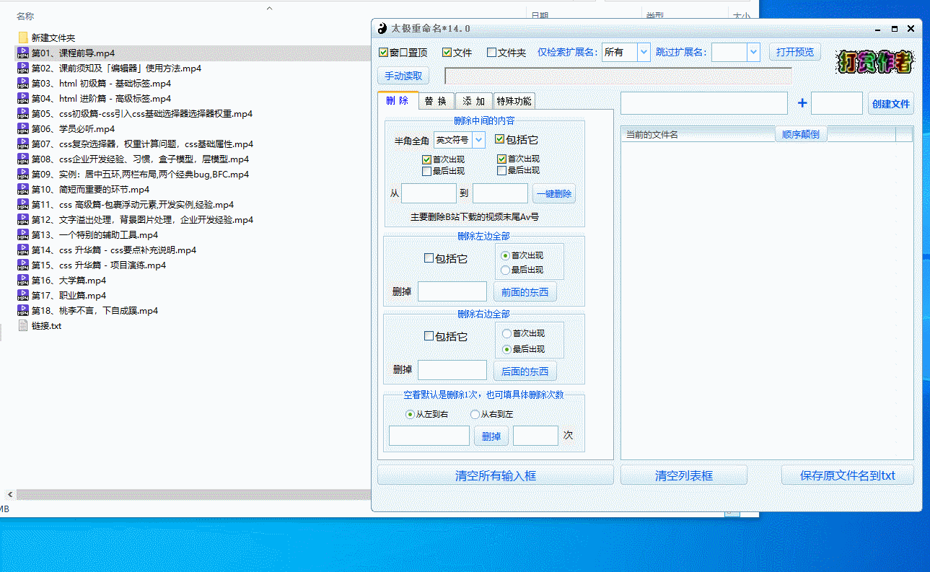The width and height of the screenshot is (930, 572).
Task: Click the yin-yang app icon in title bar
Action: pos(382,29)
